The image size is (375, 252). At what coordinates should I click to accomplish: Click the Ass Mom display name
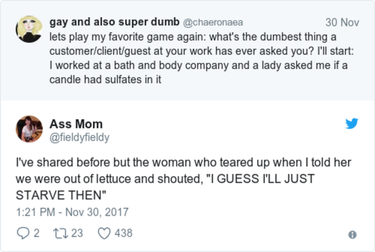[x=76, y=124]
